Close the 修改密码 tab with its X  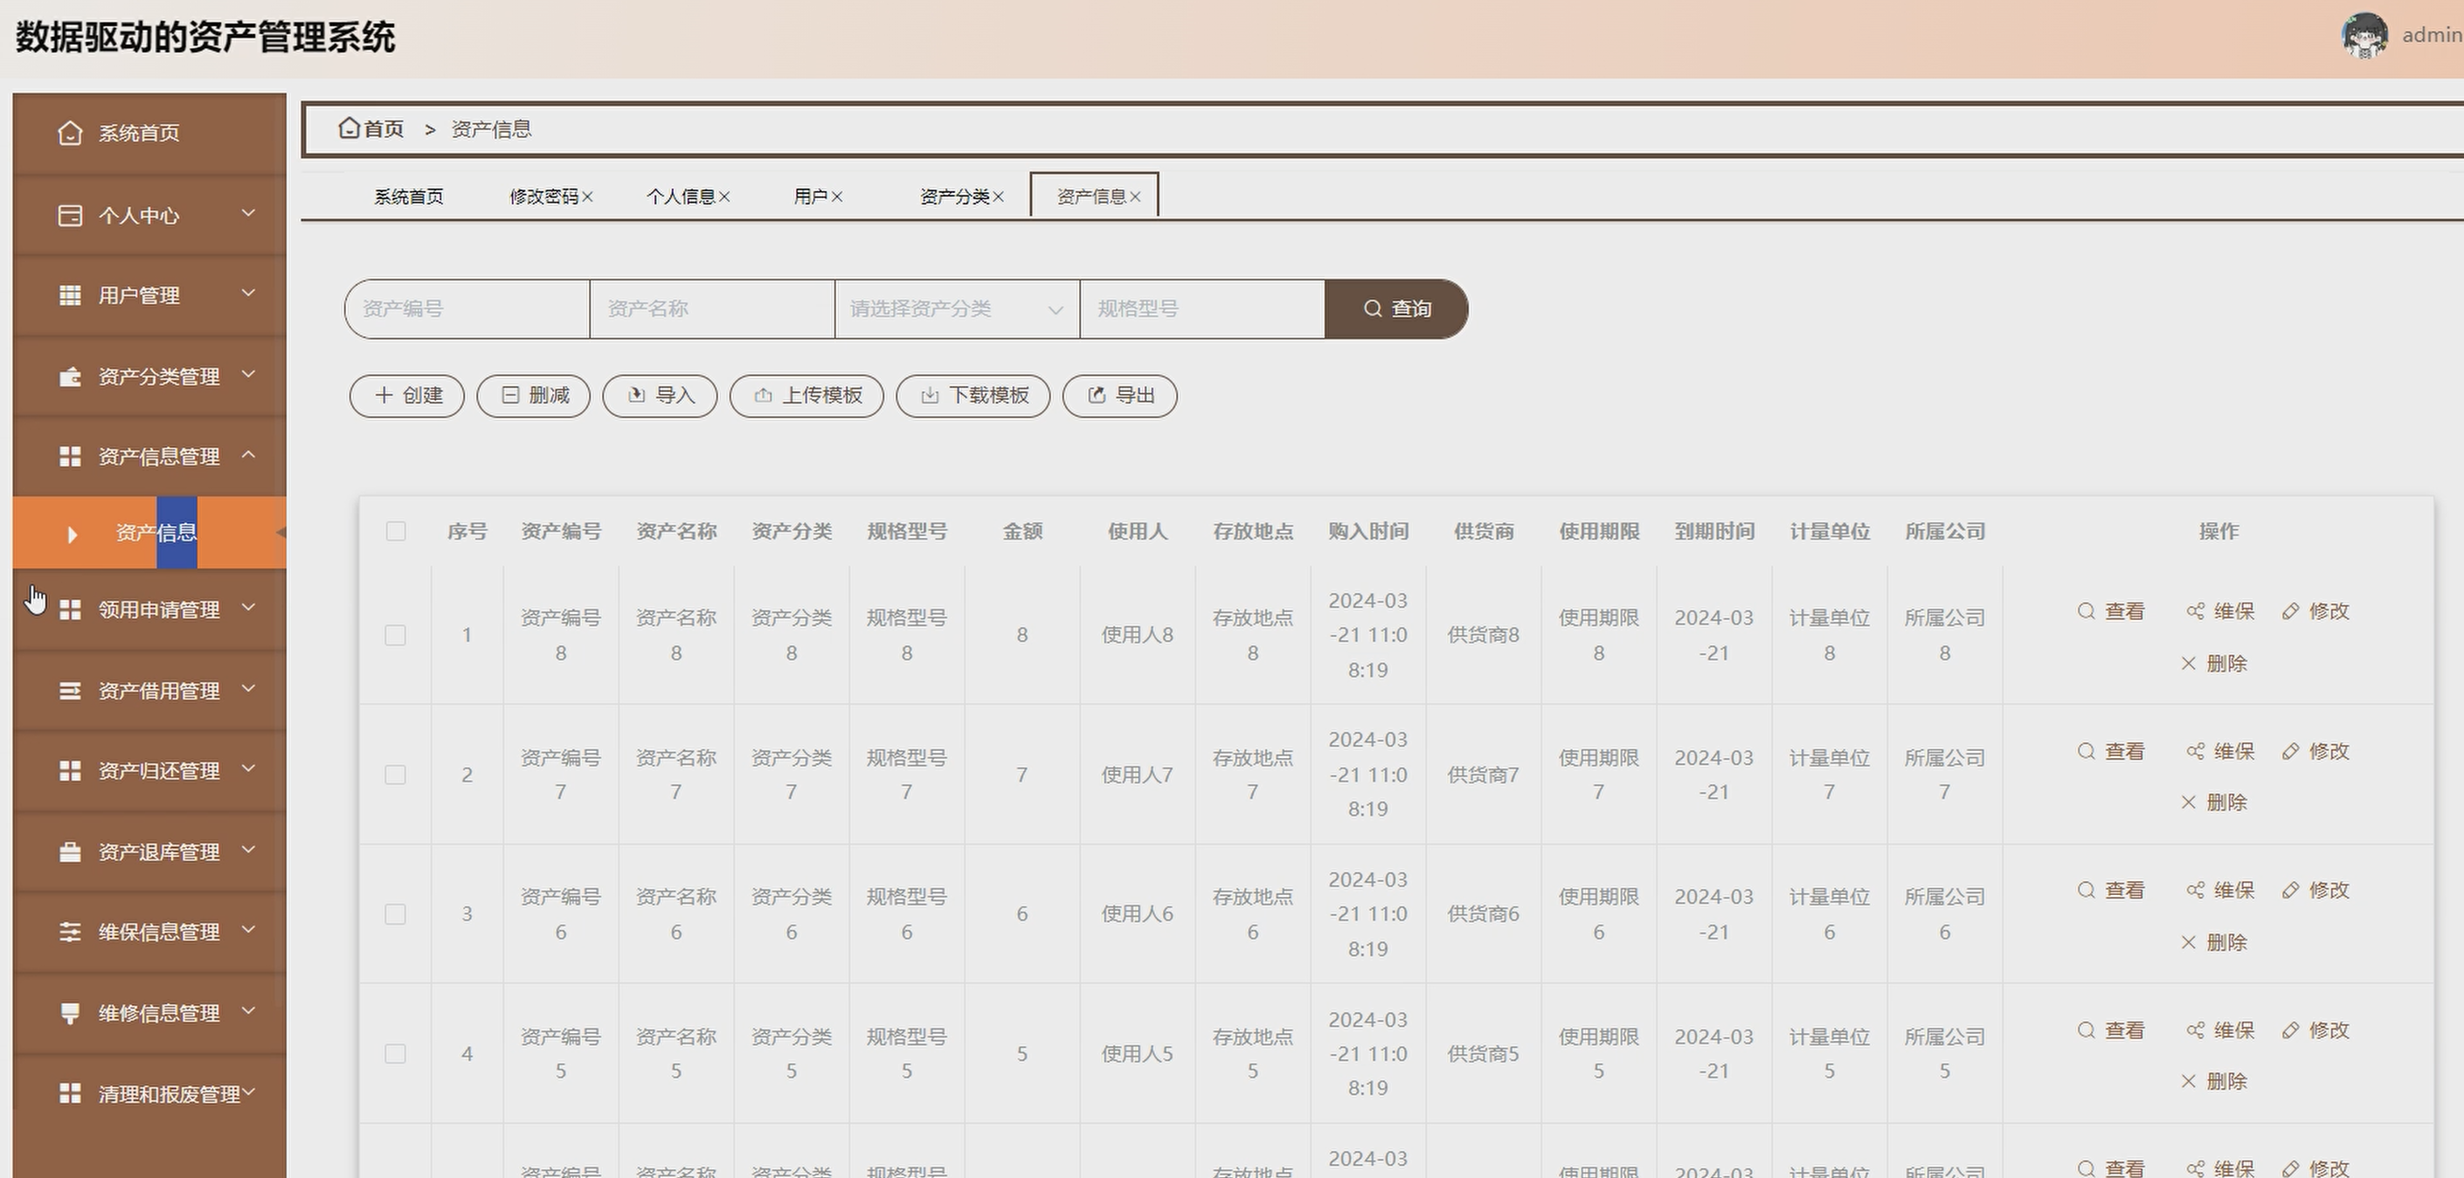(x=587, y=197)
